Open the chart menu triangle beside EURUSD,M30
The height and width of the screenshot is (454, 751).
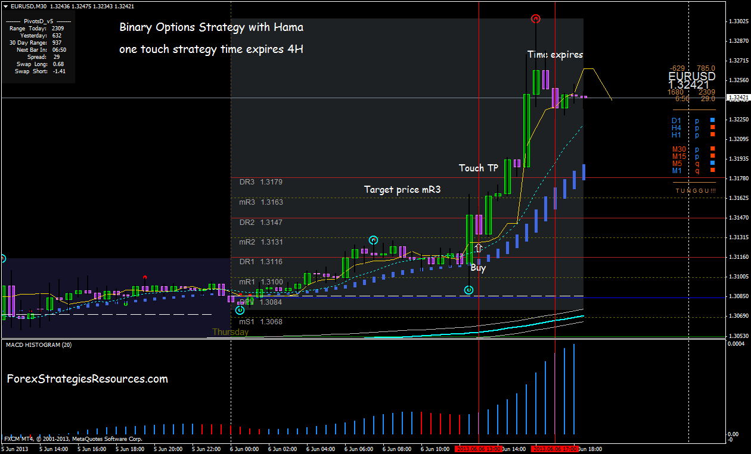tap(5, 6)
